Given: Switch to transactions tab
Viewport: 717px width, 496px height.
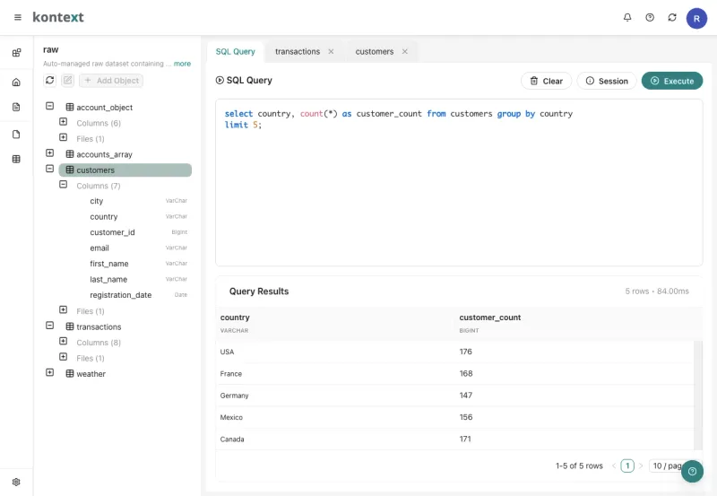Looking at the screenshot, I should [x=298, y=52].
